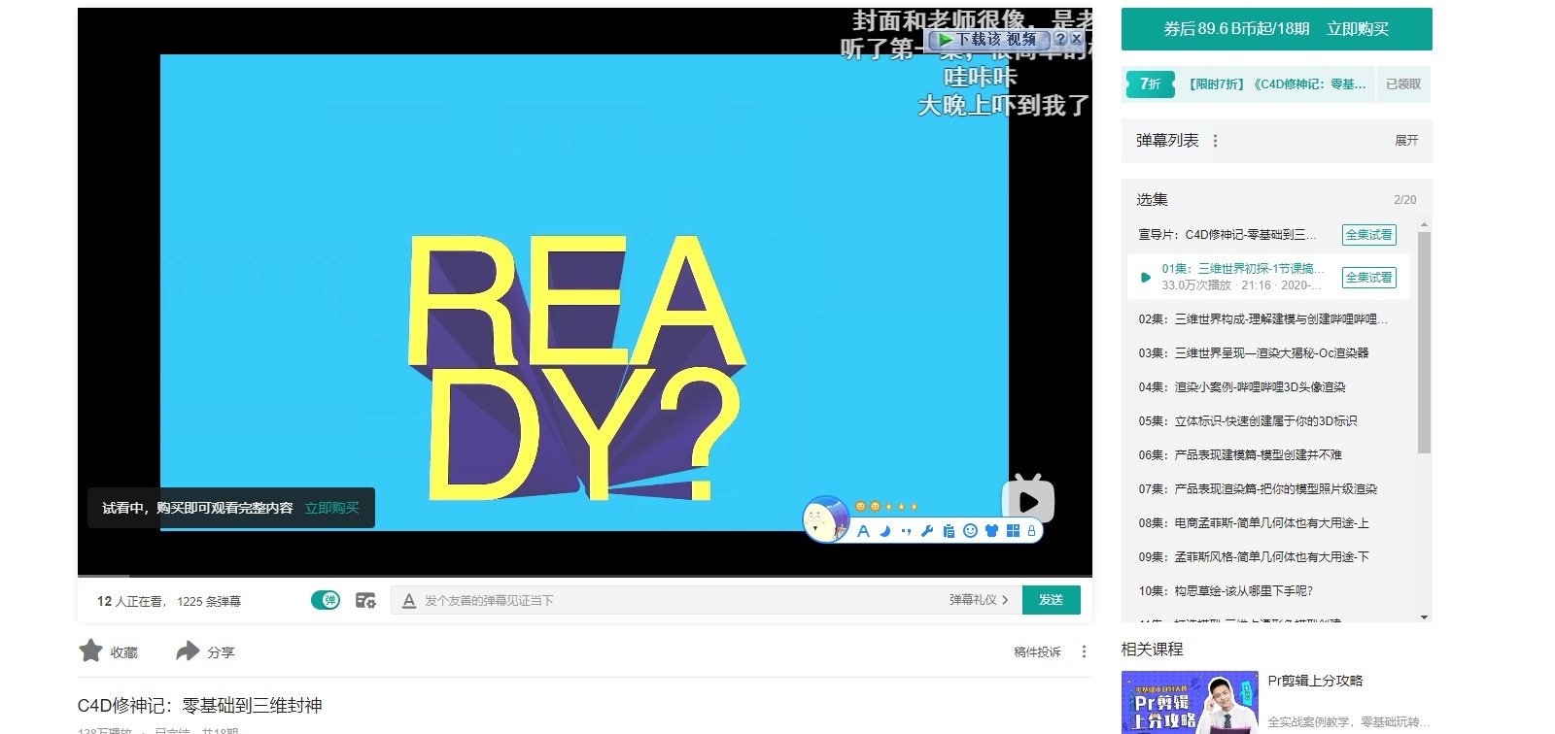Click the question mark help icon on download bar
Viewport: 1555px width, 734px height.
point(1060,39)
